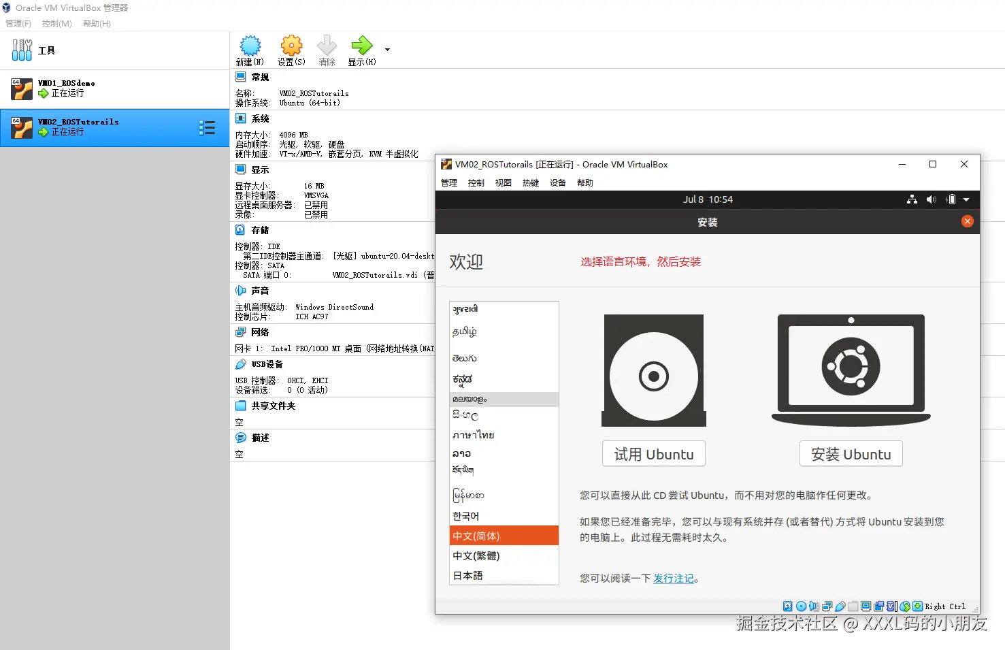Open 帮助 menu in the VM window
This screenshot has height=650, width=1005.
(585, 183)
